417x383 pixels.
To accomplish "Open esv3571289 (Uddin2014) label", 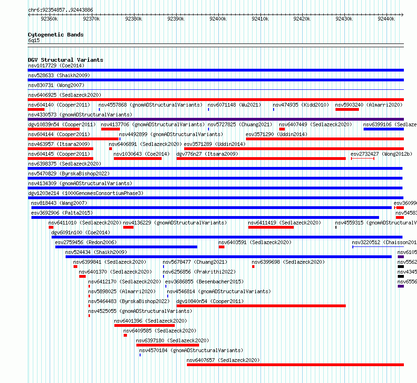I will (215, 144).
